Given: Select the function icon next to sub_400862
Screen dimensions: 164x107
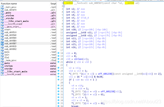Looking at the screenshot, I should [x=2, y=49].
